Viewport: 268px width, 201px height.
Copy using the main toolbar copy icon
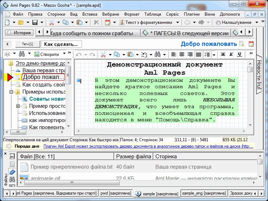pos(66,22)
